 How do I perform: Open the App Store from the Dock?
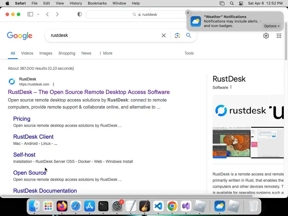[89, 206]
